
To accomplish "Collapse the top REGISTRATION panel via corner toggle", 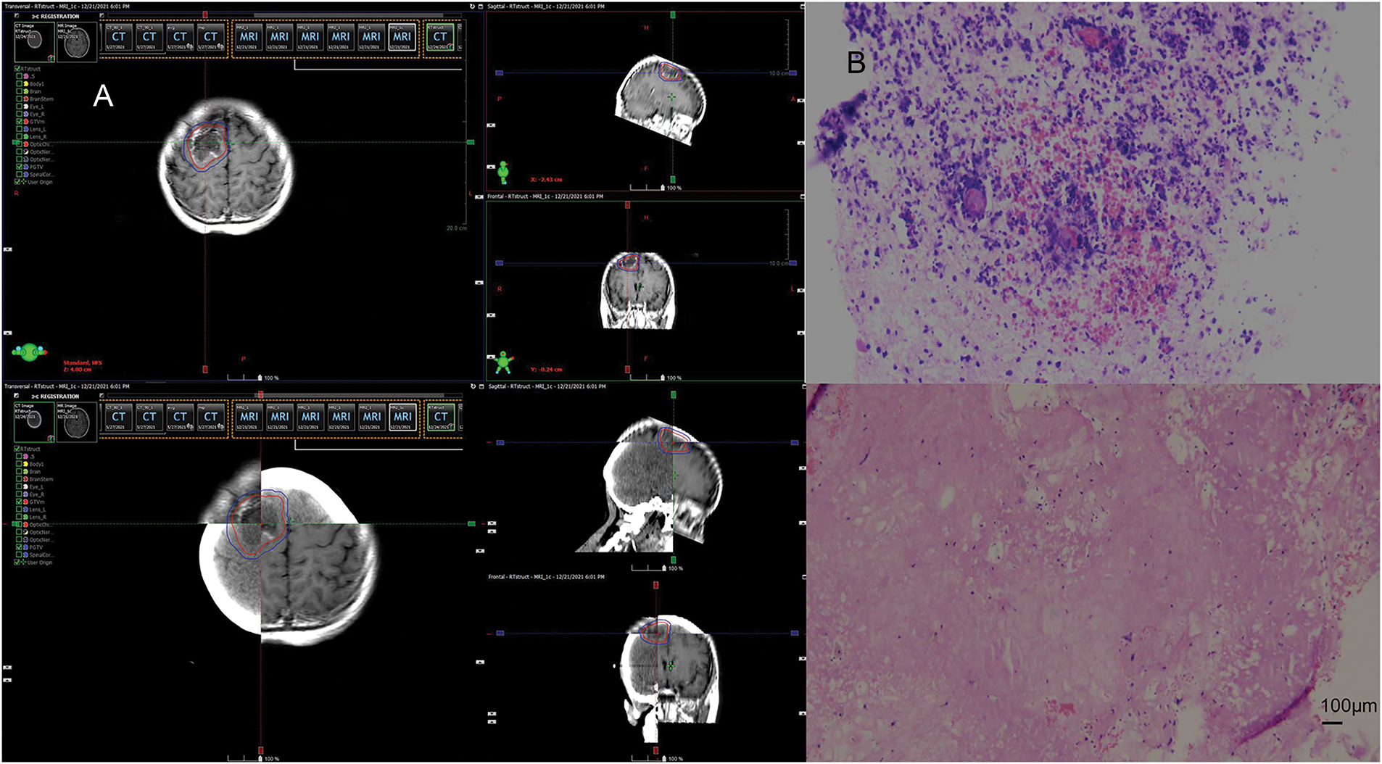I will (x=17, y=16).
